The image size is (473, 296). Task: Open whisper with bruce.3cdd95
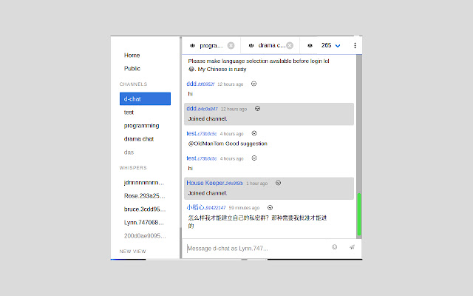[x=145, y=209]
